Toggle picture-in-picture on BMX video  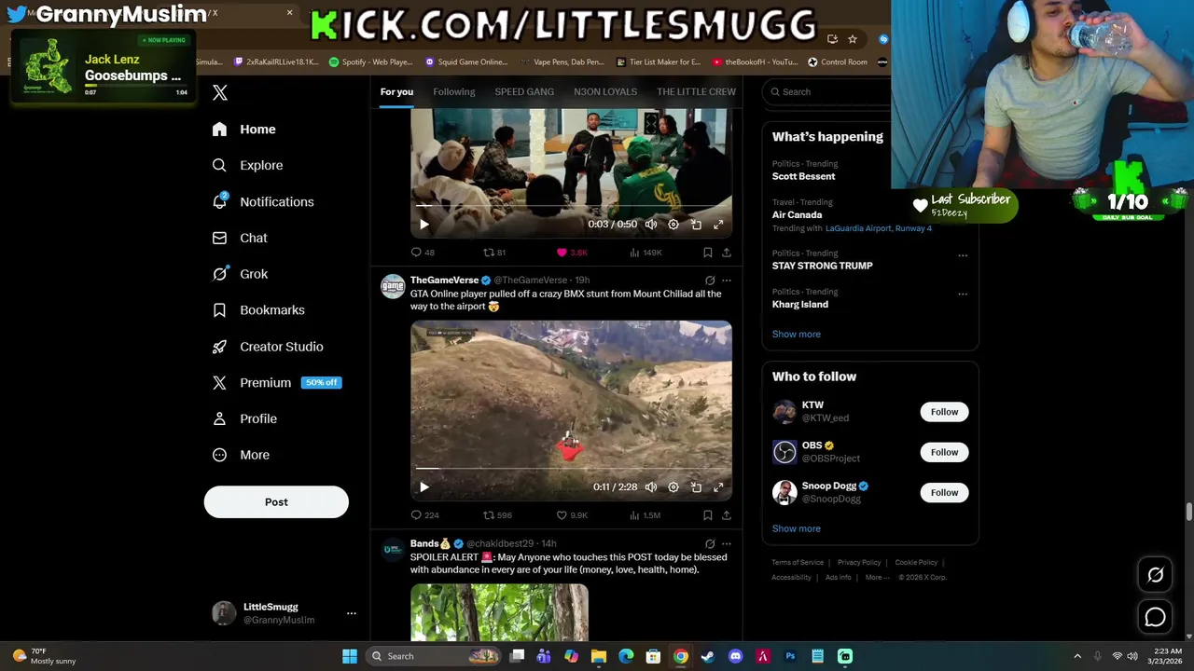click(x=696, y=487)
